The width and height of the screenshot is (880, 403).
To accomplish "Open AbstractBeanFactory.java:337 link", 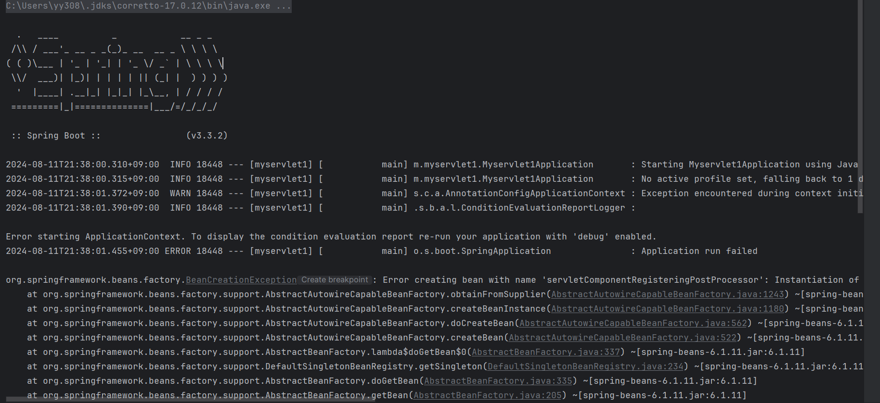I will coord(546,352).
